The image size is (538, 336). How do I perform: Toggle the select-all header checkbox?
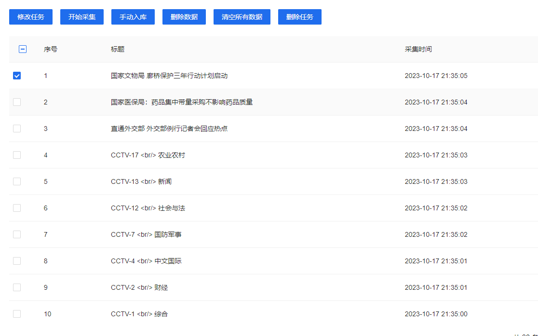click(23, 49)
